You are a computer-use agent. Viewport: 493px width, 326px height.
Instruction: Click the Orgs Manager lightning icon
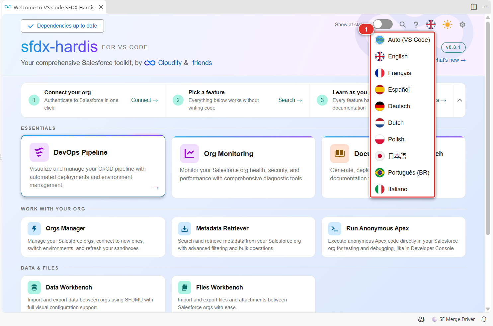[x=34, y=228]
